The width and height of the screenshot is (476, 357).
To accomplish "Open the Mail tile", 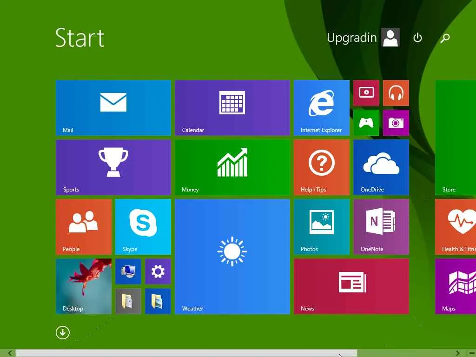I will (113, 108).
